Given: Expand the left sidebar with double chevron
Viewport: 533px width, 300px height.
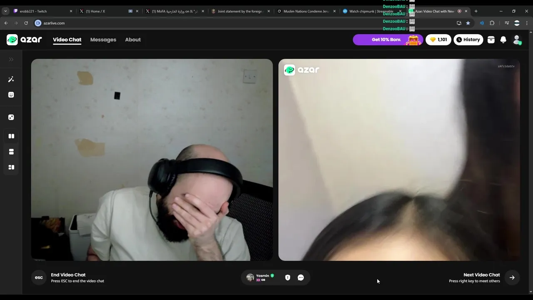Looking at the screenshot, I should click(x=11, y=60).
